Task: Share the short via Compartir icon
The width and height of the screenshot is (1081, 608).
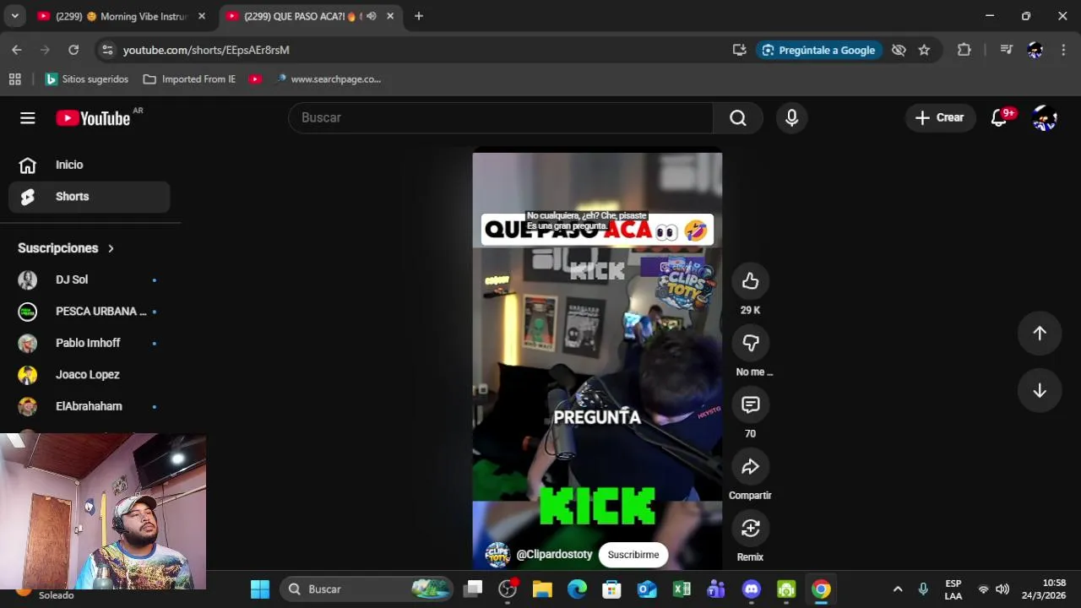Action: (750, 467)
